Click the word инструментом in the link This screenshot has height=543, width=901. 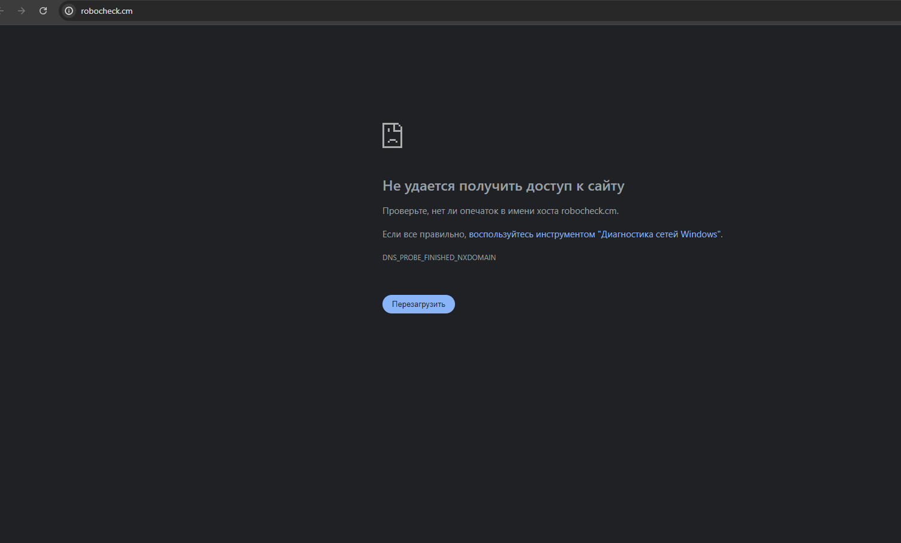565,234
